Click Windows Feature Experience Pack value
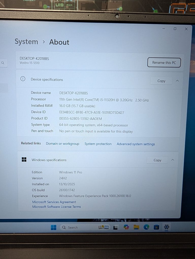Image resolution: width=195 pixels, height=259 pixels. pyautogui.click(x=95, y=196)
